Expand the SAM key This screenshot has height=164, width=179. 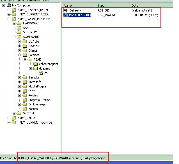point(14,28)
